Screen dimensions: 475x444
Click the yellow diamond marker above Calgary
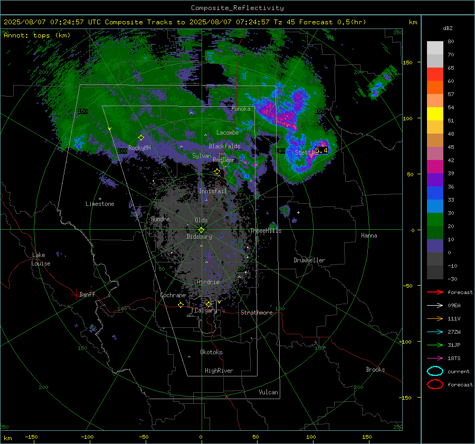(208, 304)
